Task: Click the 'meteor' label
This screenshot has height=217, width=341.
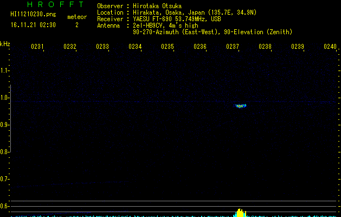Action: click(x=77, y=17)
